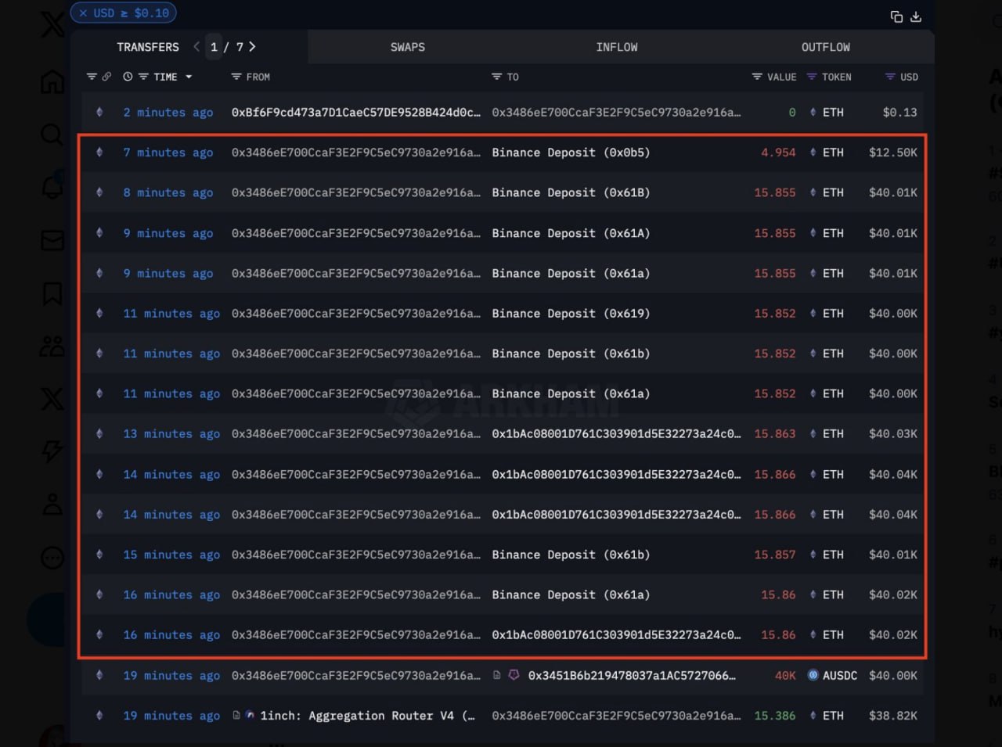The width and height of the screenshot is (1002, 747).
Task: Filter by the VALUE column
Action: pos(757,77)
